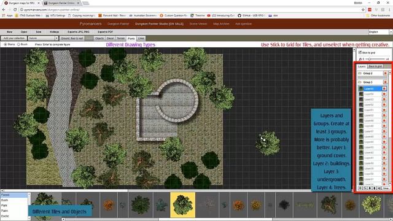Image resolution: width=393 pixels, height=221 pixels.
Task: Click the Pyromancers site link
Action: point(90,24)
